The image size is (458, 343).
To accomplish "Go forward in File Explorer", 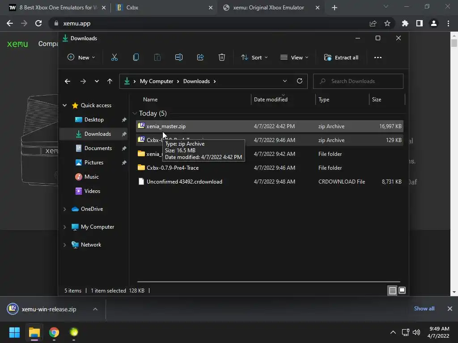I will pos(83,81).
